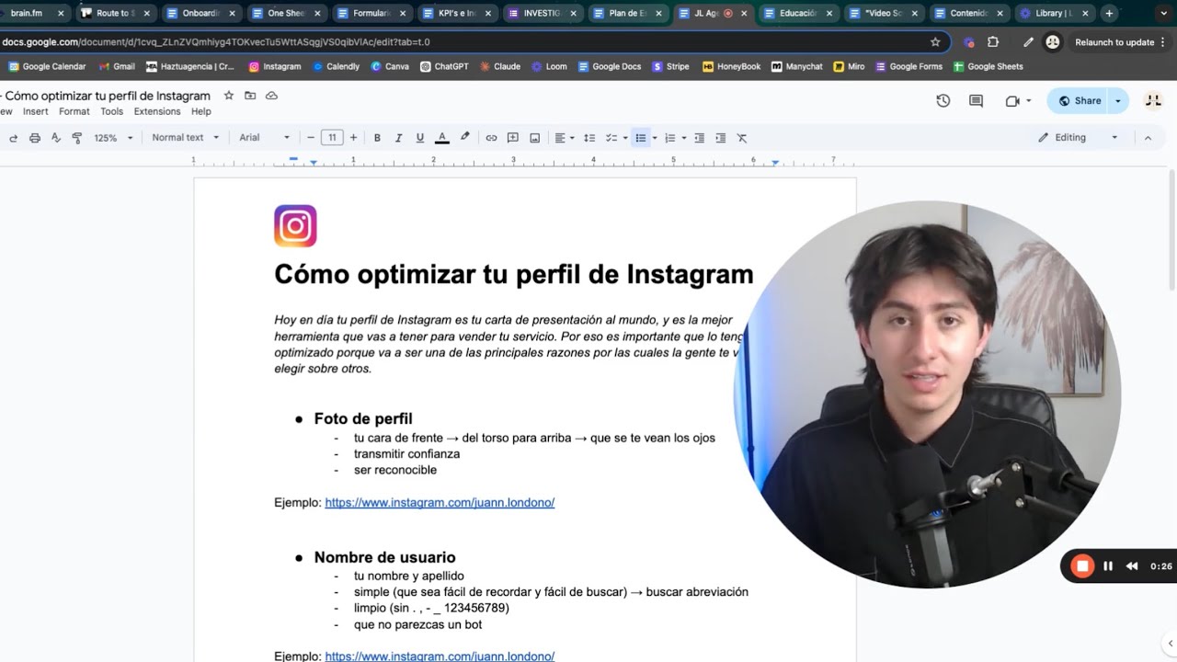Toggle the numbered list button
1177x662 pixels.
pos(669,138)
